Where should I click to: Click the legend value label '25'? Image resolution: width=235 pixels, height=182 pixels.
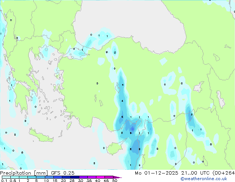[x=72, y=181]
